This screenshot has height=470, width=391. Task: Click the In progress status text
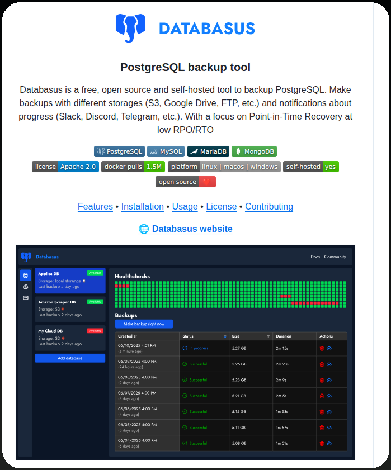[199, 348]
